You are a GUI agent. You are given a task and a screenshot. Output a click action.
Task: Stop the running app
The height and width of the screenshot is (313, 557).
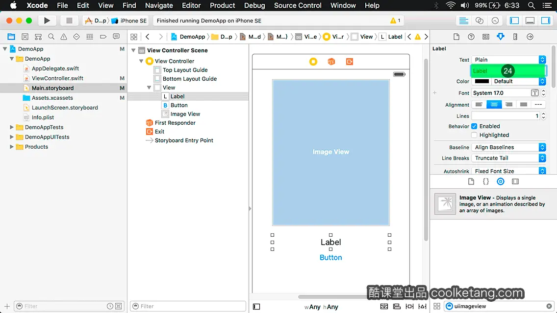[69, 21]
